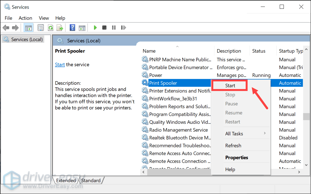
Task: Click the Restart Service toolbar icon
Action: pos(123,28)
